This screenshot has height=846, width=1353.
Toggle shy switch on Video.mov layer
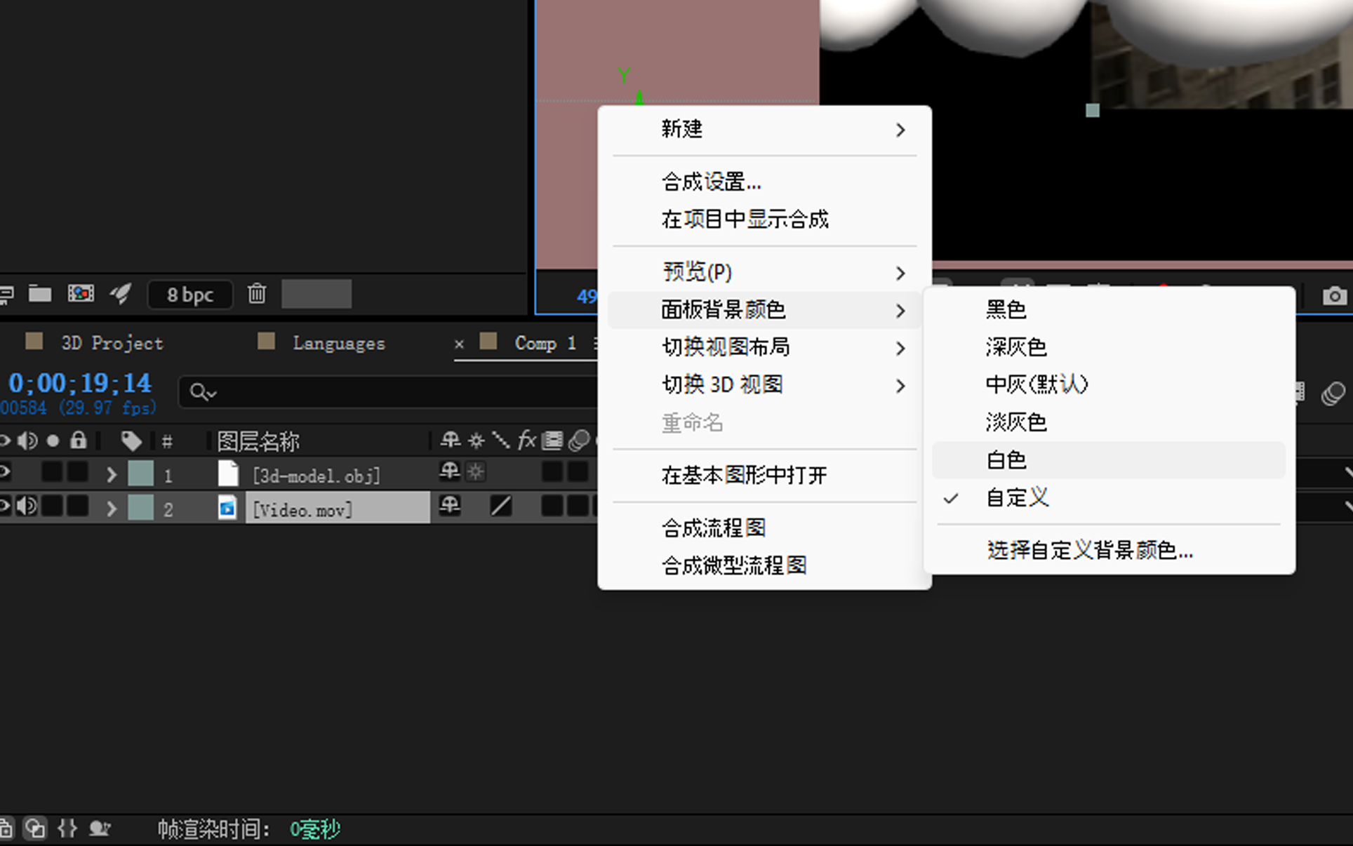click(x=450, y=505)
